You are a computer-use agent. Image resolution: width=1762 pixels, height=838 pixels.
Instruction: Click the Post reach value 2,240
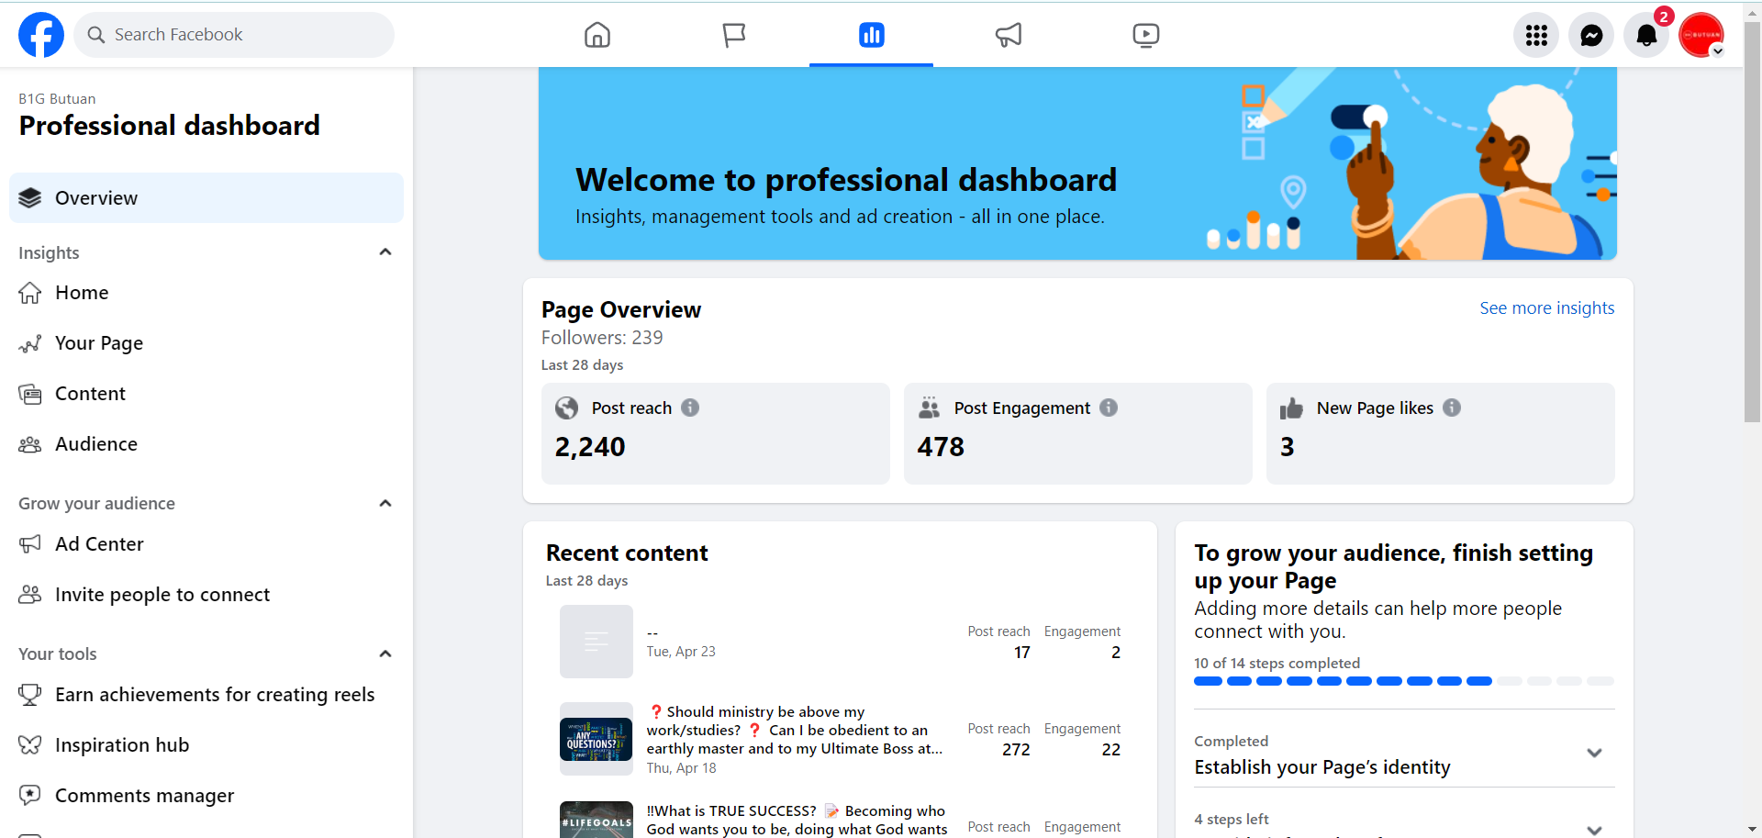[590, 447]
